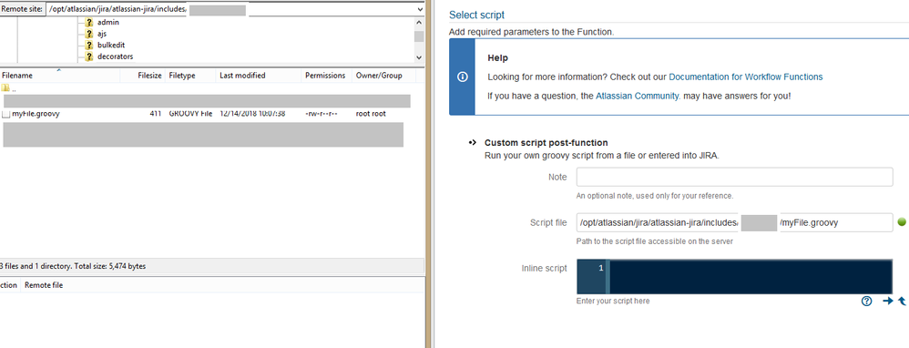The height and width of the screenshot is (348, 909).
Task: Click the ajs folder question-mark icon
Action: [x=89, y=34]
